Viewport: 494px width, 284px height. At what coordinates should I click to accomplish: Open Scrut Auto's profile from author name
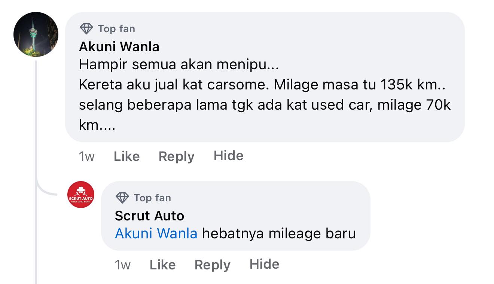pyautogui.click(x=149, y=216)
